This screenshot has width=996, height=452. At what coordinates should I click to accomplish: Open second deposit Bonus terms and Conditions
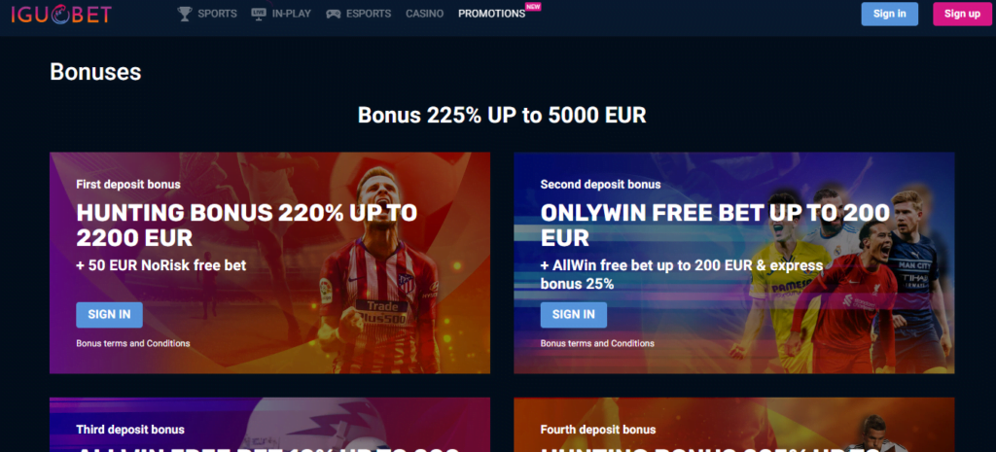(597, 343)
